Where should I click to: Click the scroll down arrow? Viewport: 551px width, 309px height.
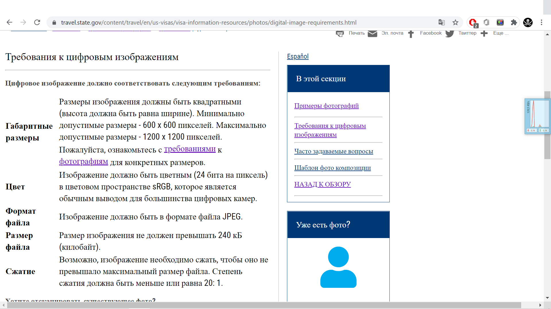point(547,298)
